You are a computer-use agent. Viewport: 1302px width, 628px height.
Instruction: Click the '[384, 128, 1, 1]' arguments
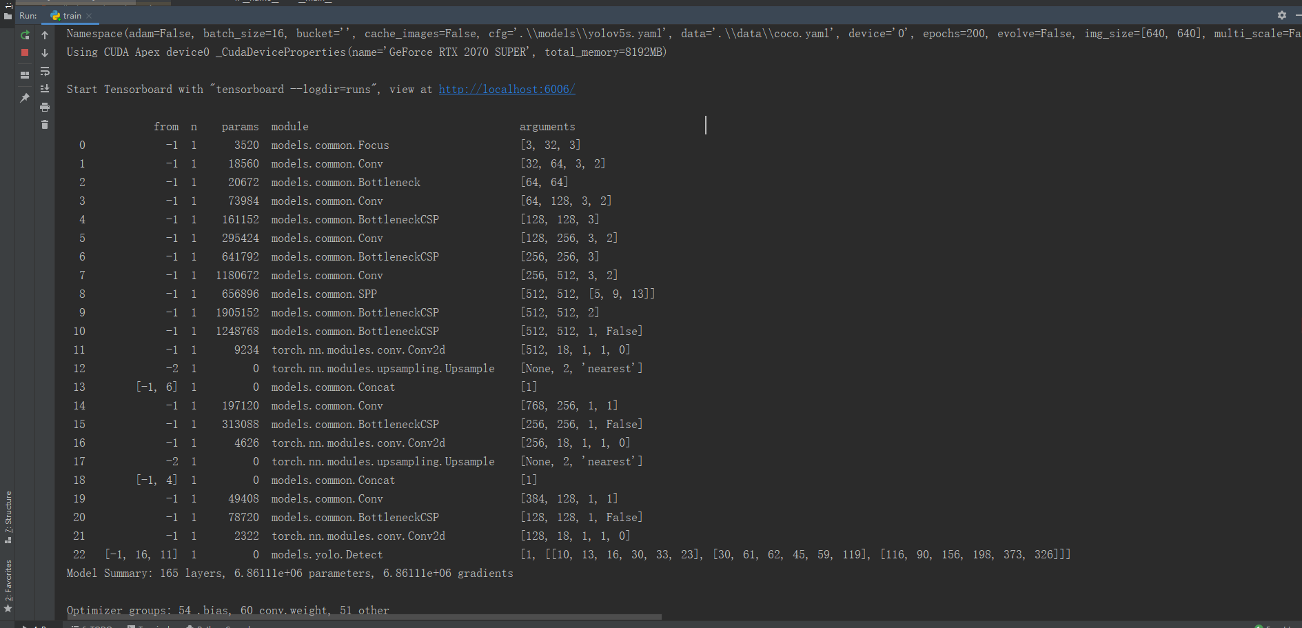tap(569, 499)
